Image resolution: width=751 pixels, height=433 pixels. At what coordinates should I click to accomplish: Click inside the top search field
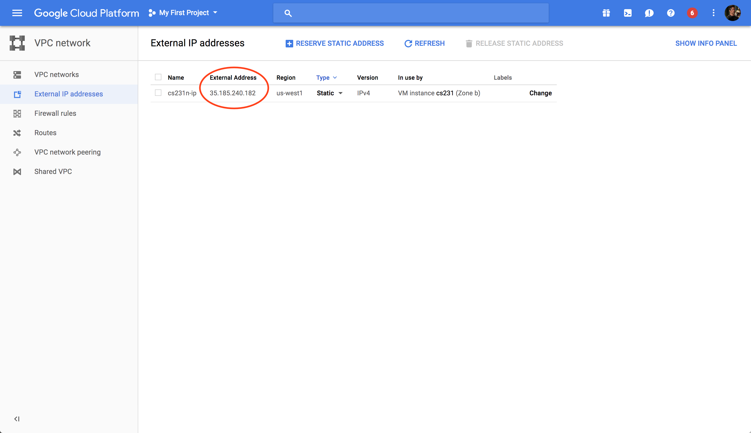tap(416, 13)
